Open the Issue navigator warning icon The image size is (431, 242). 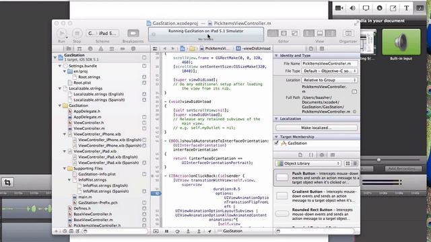[x=101, y=48]
